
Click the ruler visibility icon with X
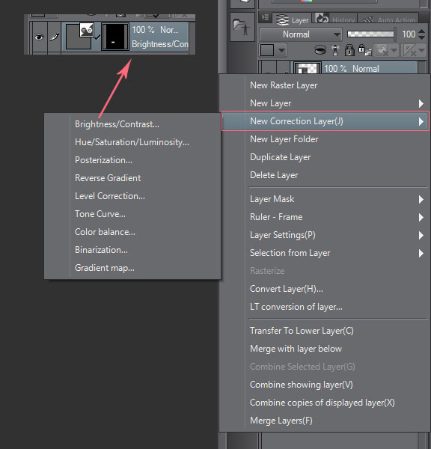[x=409, y=51]
